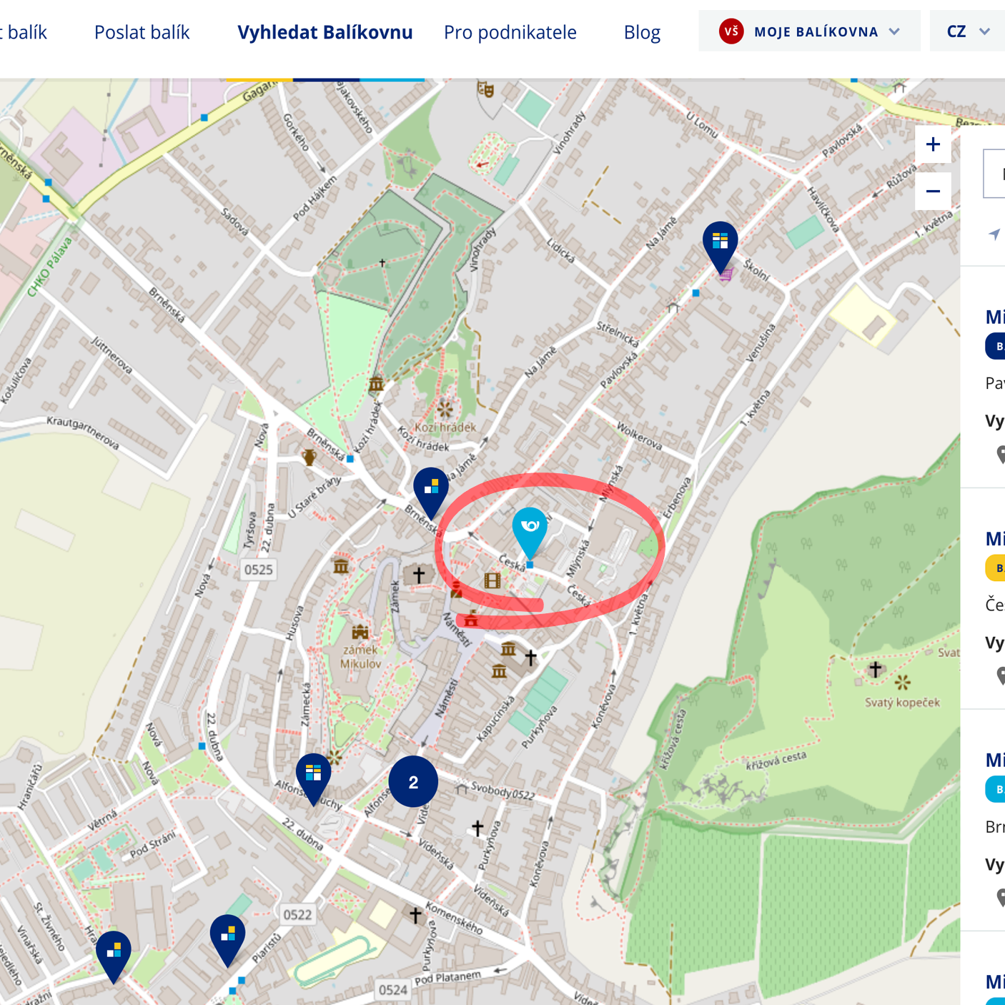Open the Pro podnikatele page

[510, 32]
